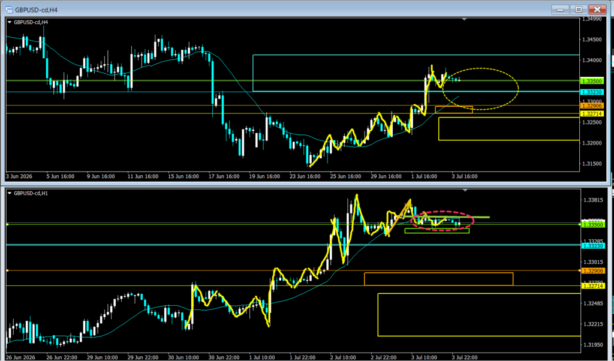Click the 1.32000 price scale value
The image size is (614, 361).
[591, 143]
